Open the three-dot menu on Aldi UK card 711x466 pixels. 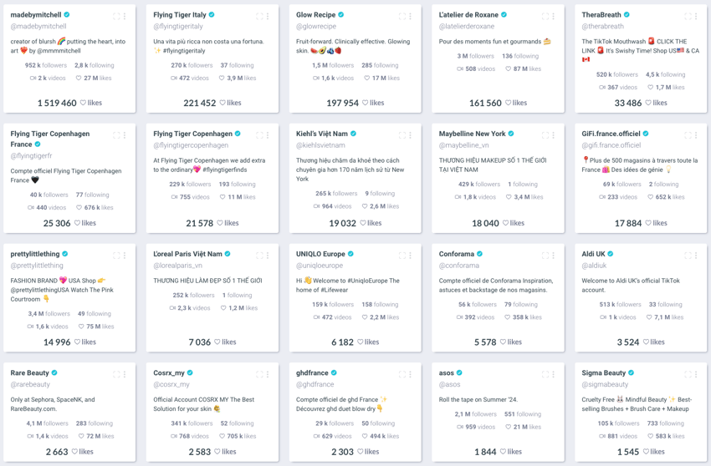(x=696, y=256)
